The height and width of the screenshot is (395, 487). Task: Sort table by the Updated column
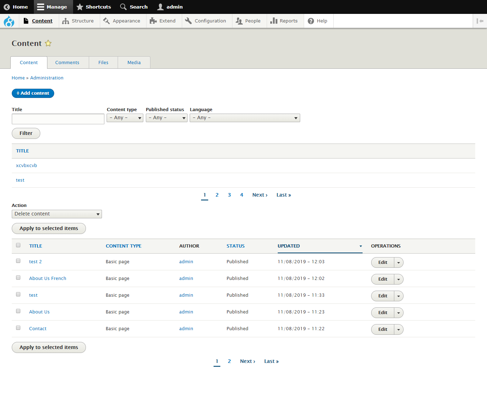(289, 246)
